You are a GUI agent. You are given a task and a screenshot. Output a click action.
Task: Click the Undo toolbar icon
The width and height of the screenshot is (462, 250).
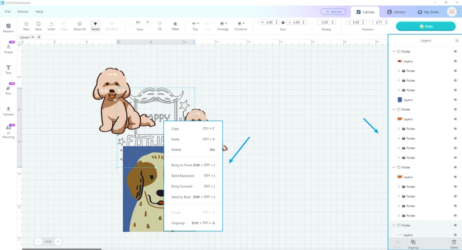pyautogui.click(x=51, y=26)
